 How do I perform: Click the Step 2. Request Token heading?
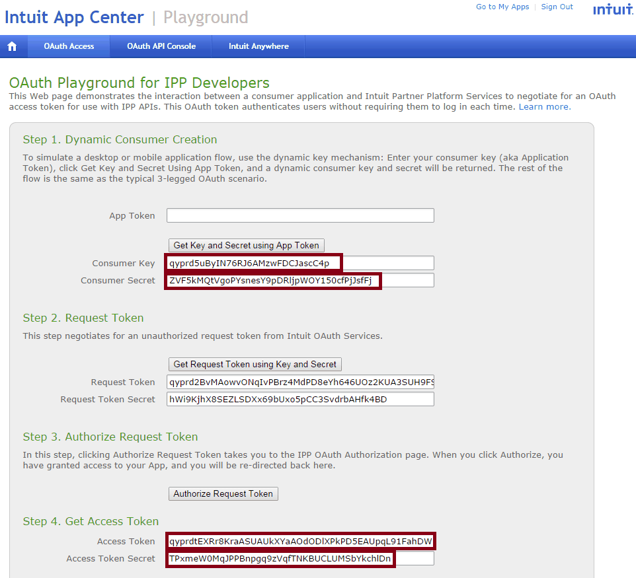pos(83,318)
